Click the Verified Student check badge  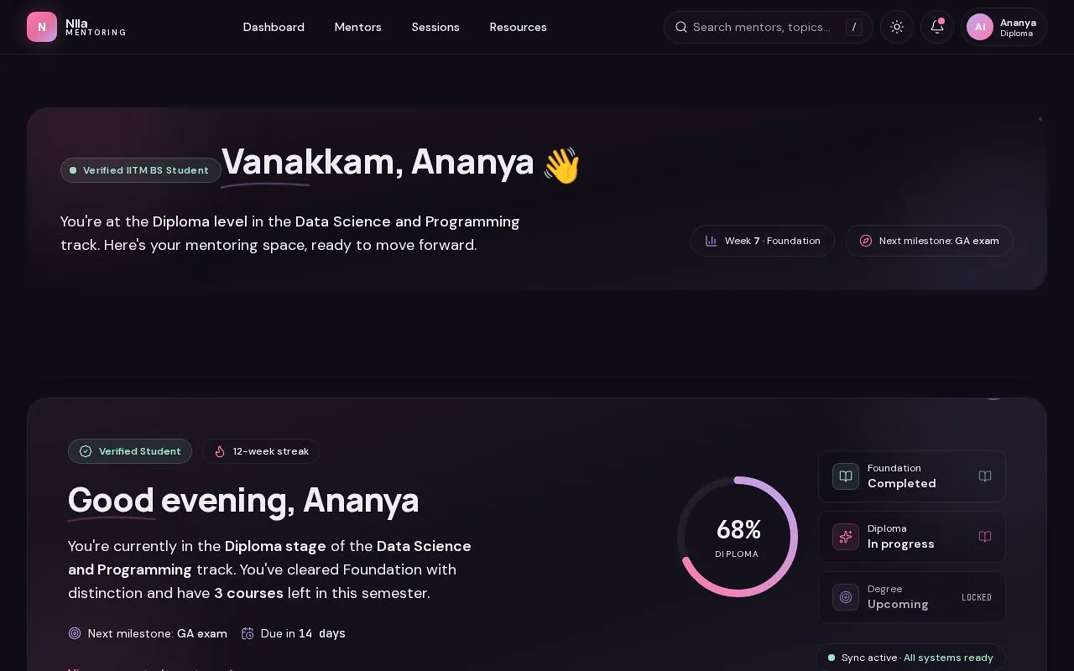pyautogui.click(x=130, y=451)
